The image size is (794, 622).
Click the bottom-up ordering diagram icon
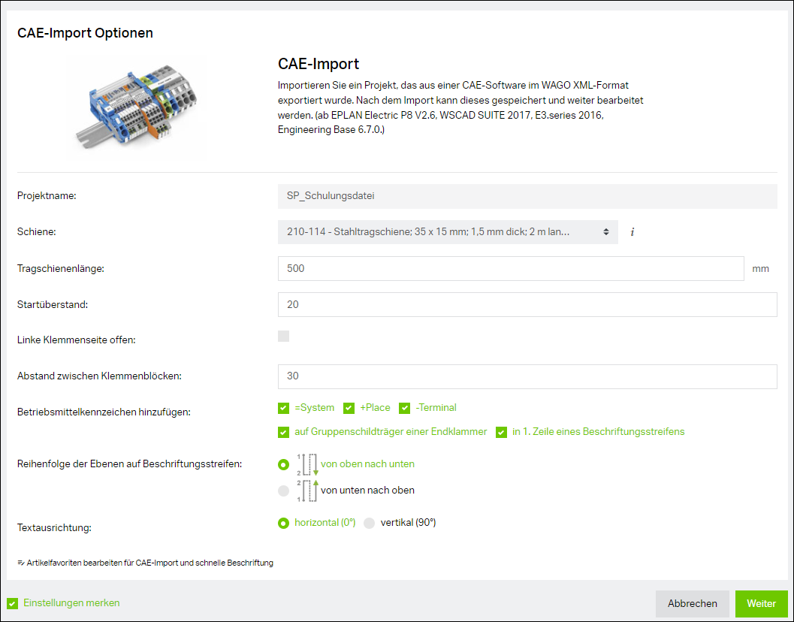(x=309, y=490)
